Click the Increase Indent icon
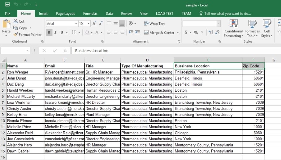This screenshot has width=281, height=160. [137, 32]
